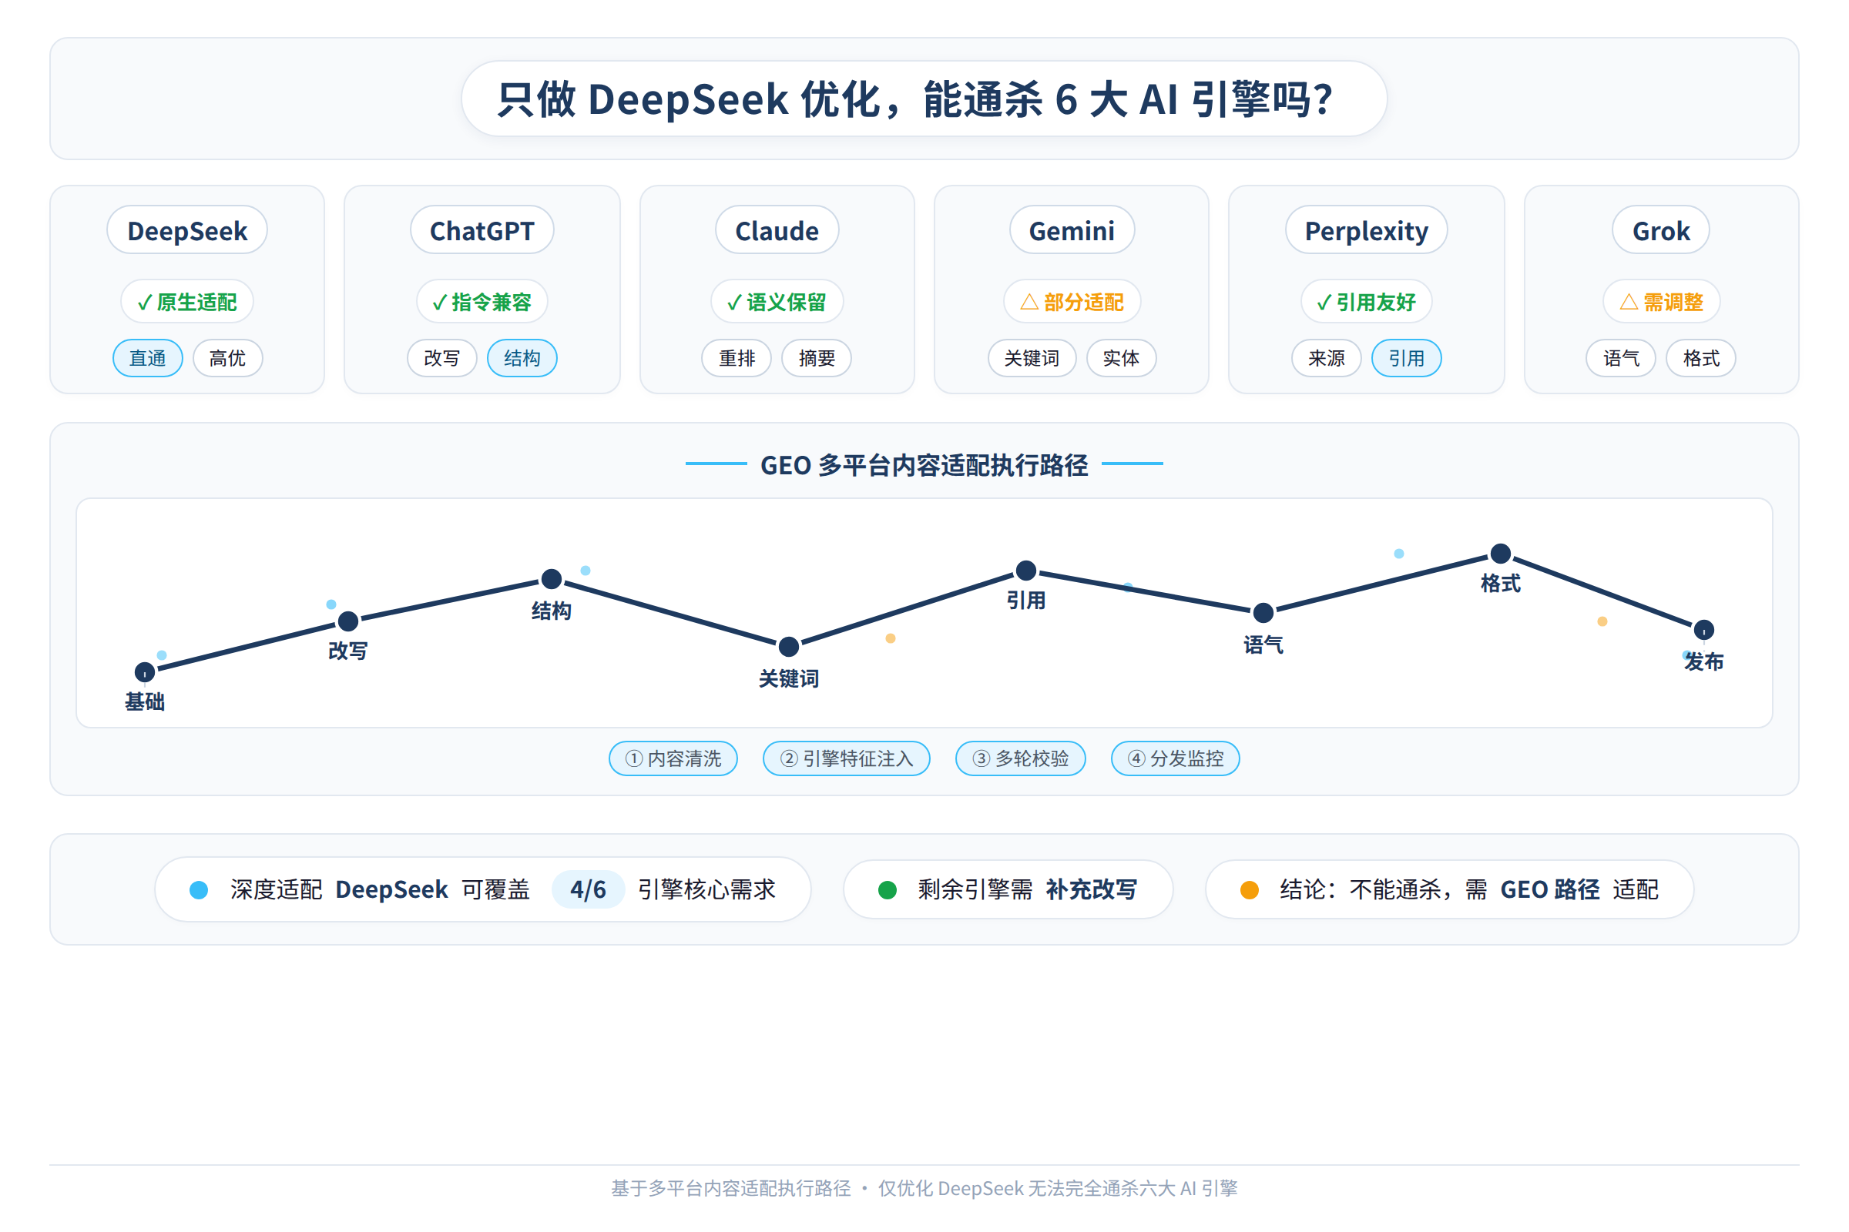The height and width of the screenshot is (1232, 1849).
Task: Click the Perplexity engine label
Action: pos(1366,230)
